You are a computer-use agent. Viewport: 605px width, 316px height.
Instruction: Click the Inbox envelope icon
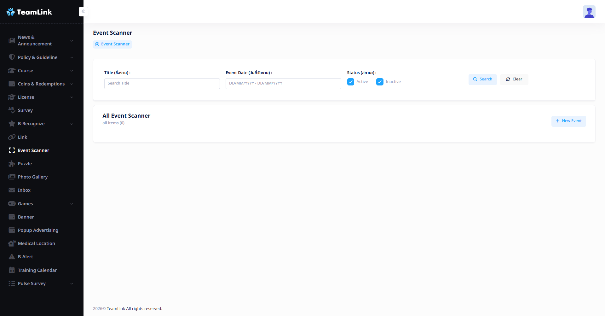[x=12, y=190]
